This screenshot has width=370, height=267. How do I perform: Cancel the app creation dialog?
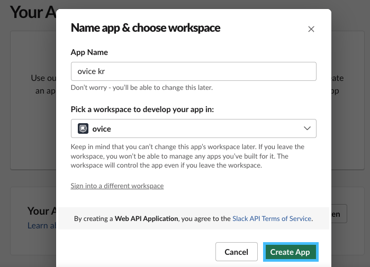(x=236, y=252)
